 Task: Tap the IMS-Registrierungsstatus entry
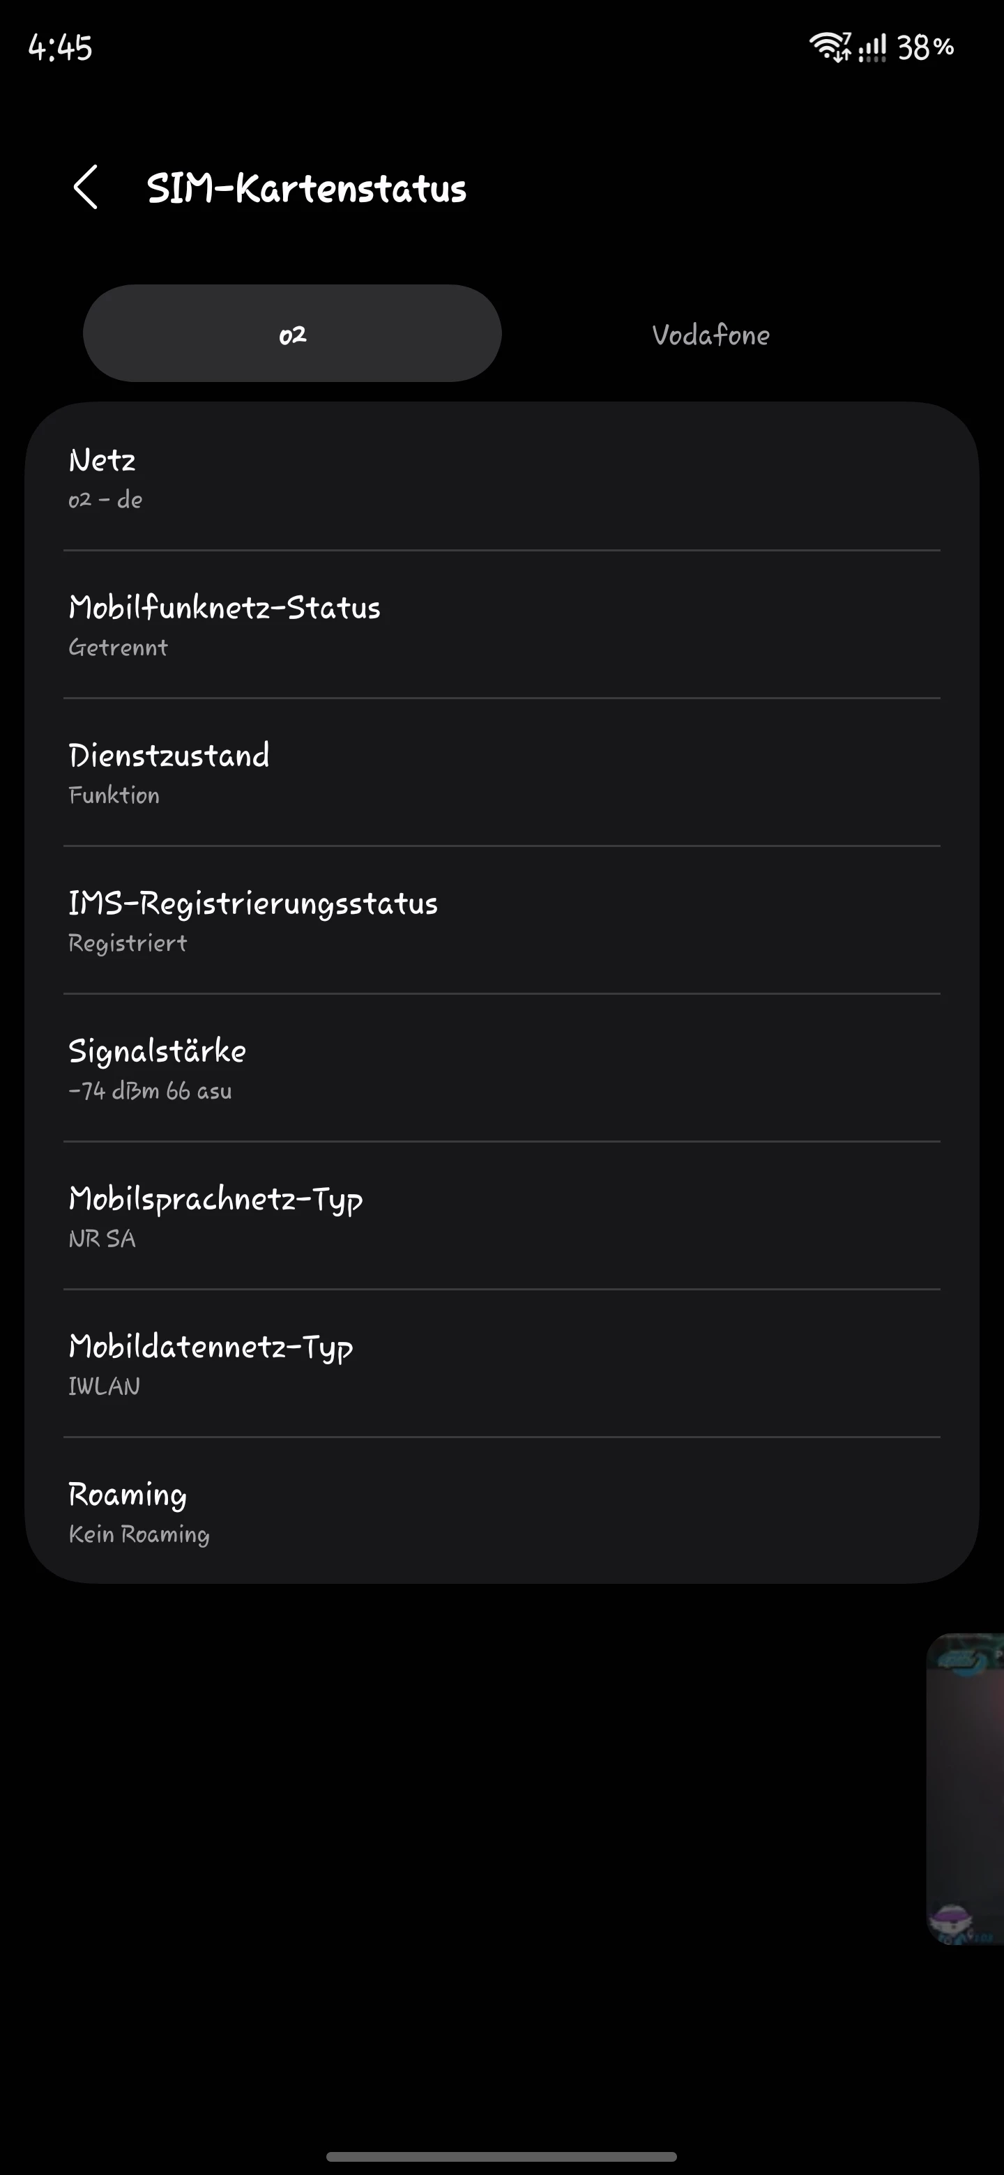tap(501, 920)
